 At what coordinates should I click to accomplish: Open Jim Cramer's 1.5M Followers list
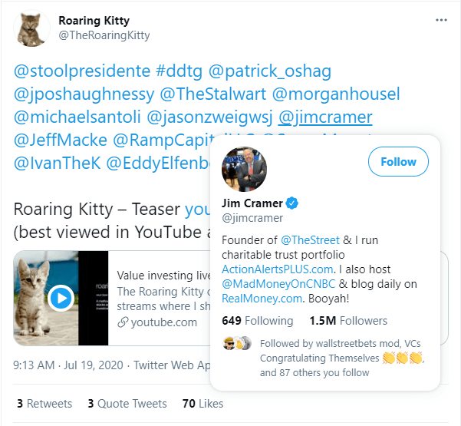348,321
